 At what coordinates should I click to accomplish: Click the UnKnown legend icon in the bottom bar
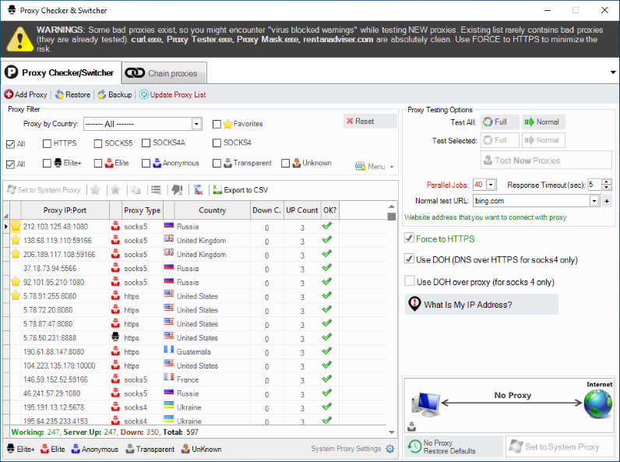click(x=185, y=449)
